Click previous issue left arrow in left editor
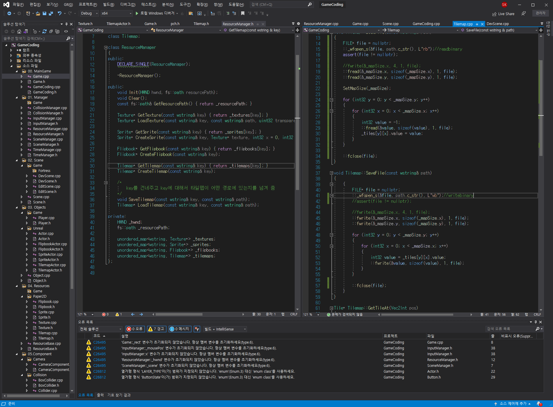 click(133, 314)
